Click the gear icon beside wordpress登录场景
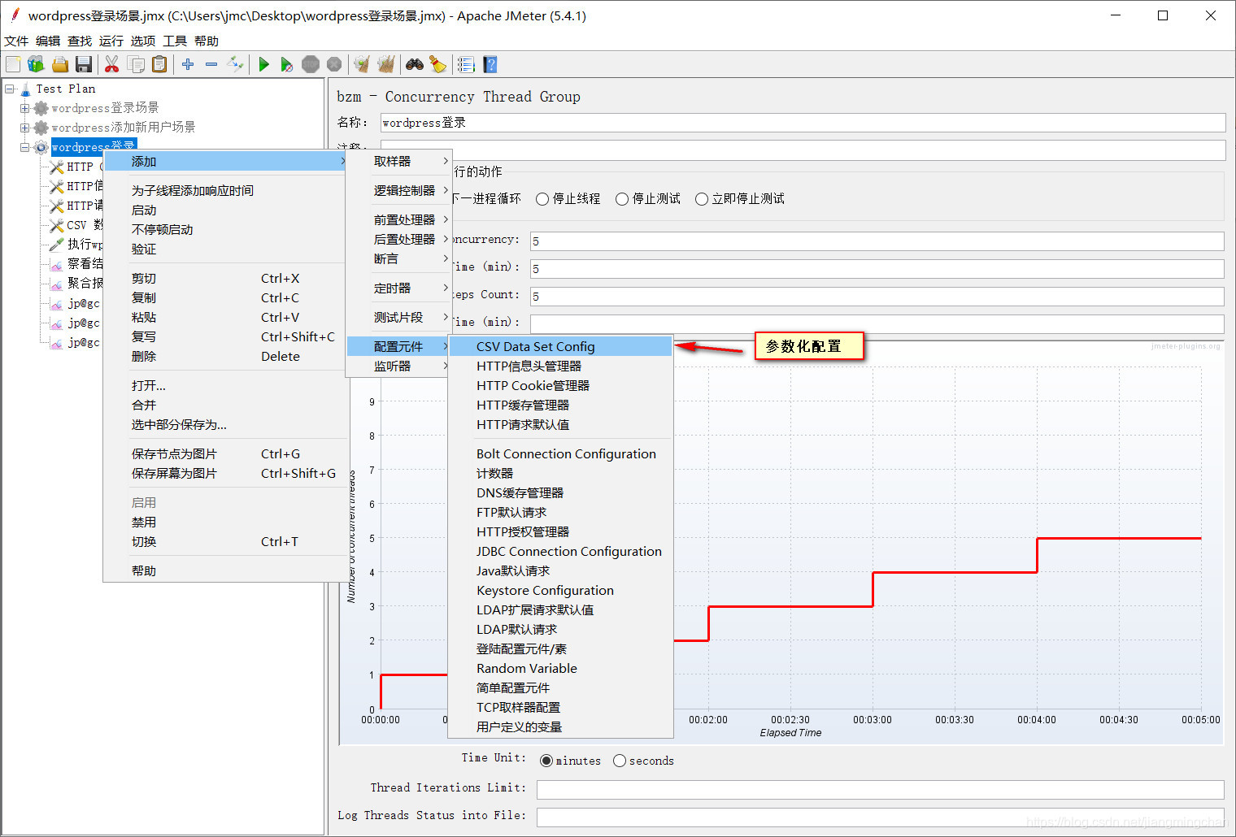Screen dimensions: 1236x837 click(x=41, y=108)
